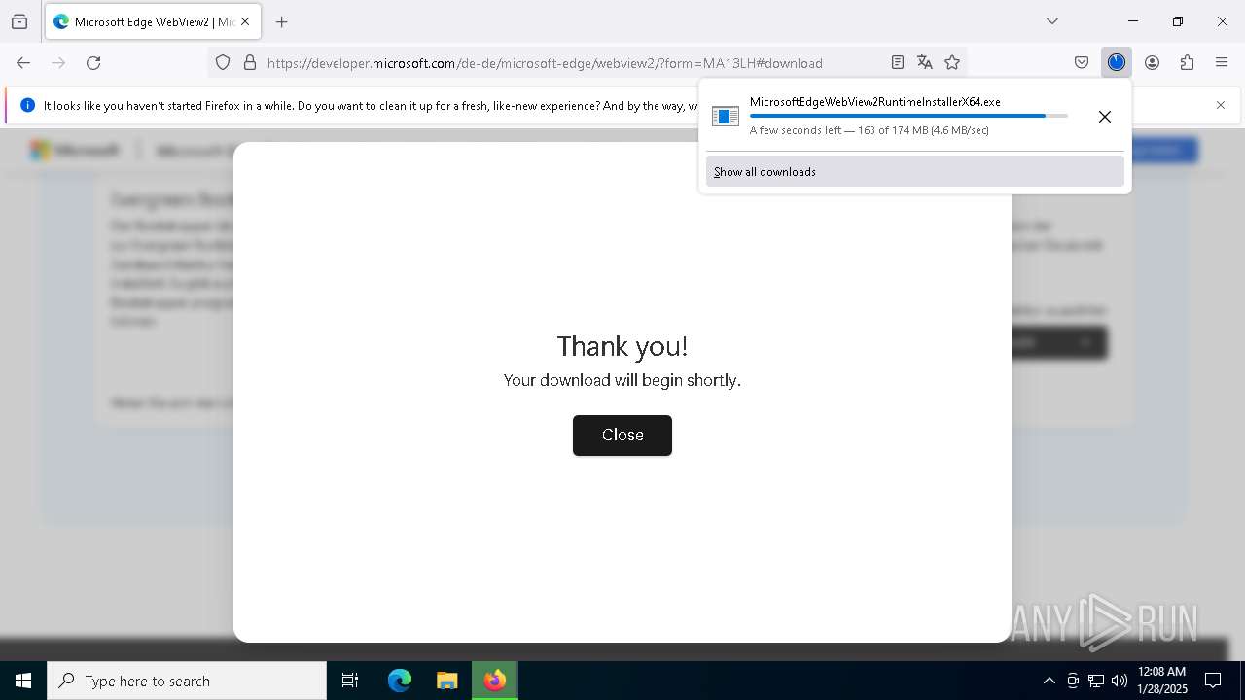This screenshot has width=1245, height=700.
Task: Open the Windows Start menu
Action: click(23, 681)
